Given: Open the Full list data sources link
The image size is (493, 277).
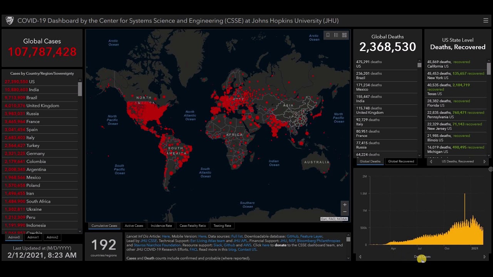Looking at the screenshot, I should pos(237,237).
